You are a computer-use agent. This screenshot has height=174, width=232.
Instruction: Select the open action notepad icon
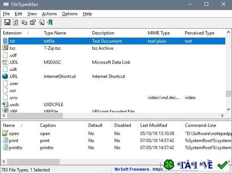(x=5, y=133)
